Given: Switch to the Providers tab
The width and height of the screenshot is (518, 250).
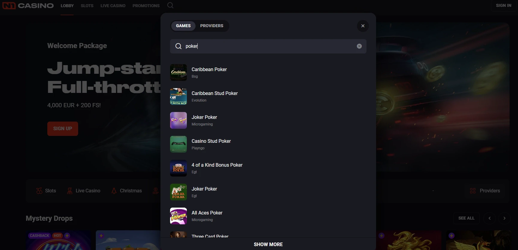Looking at the screenshot, I should click(x=212, y=26).
